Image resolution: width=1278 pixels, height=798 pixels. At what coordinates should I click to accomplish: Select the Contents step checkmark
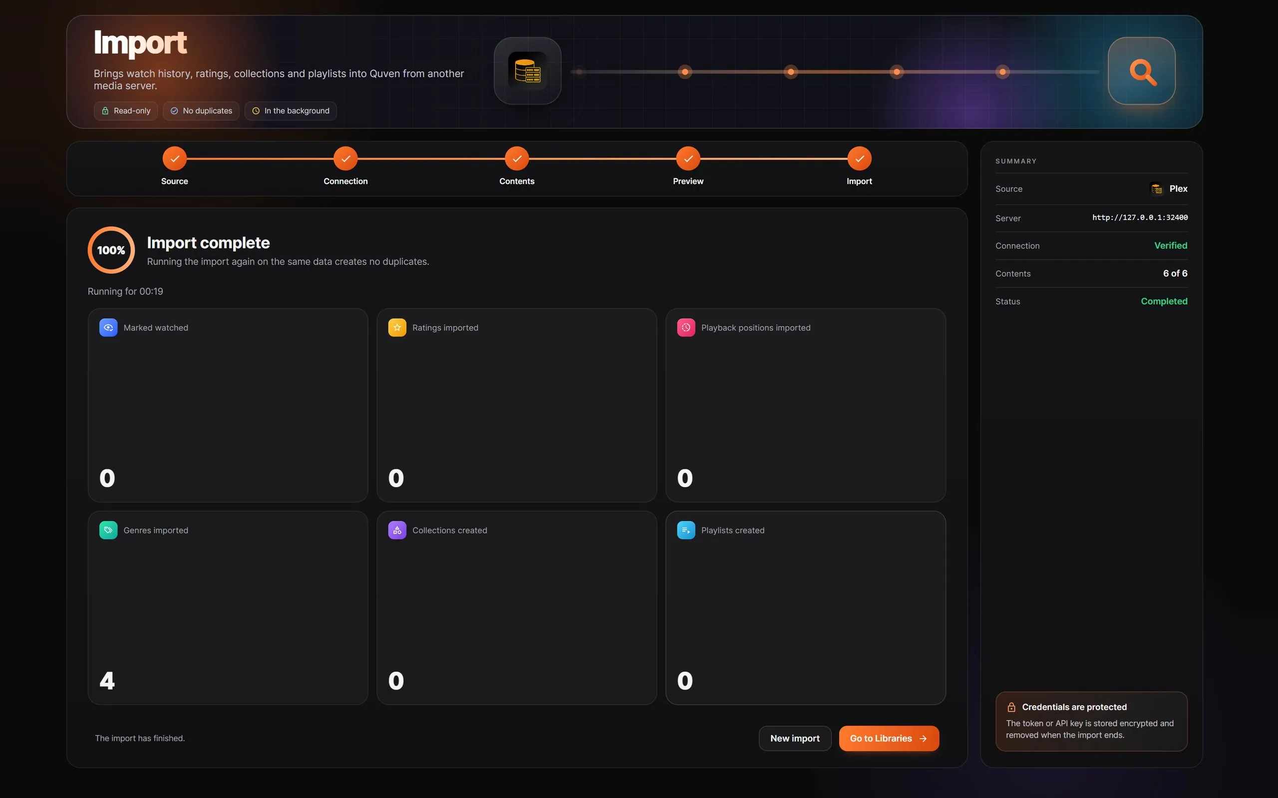(517, 158)
